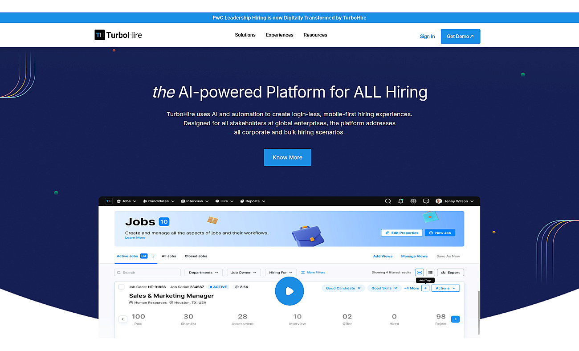The height and width of the screenshot is (351, 579).
Task: Open the Hiring For filter dropdown
Action: pos(281,272)
